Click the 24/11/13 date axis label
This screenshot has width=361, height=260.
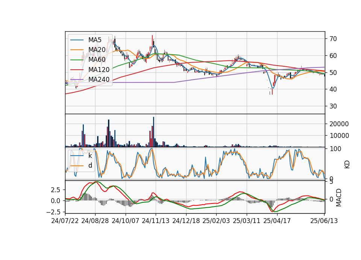pyautogui.click(x=156, y=221)
